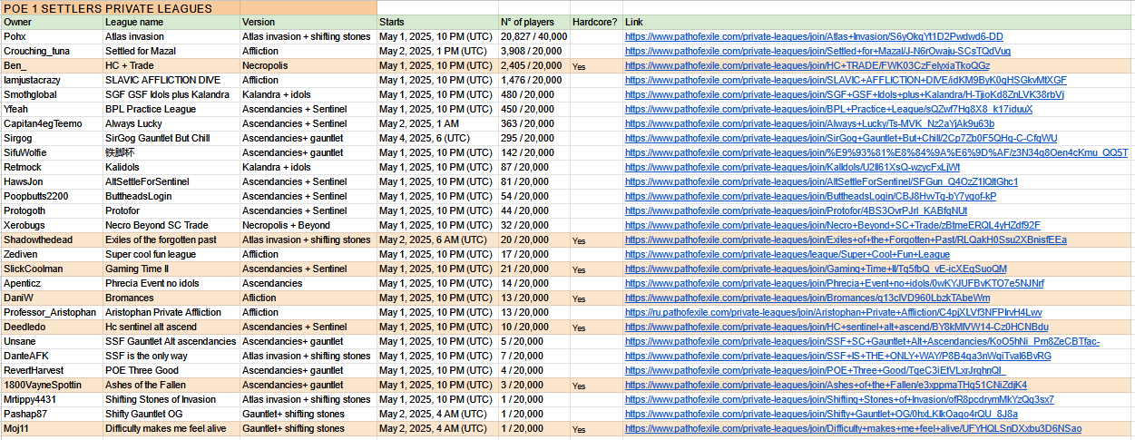Select owner cell Capitan4egTeemo
The width and height of the screenshot is (1135, 440).
pyautogui.click(x=51, y=123)
